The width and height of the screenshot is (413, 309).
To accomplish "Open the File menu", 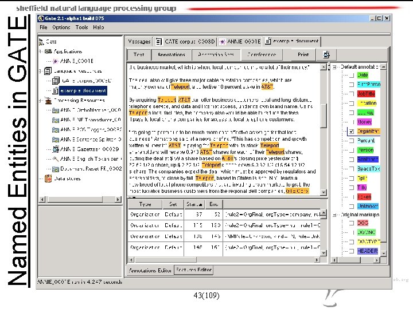I will tap(44, 27).
